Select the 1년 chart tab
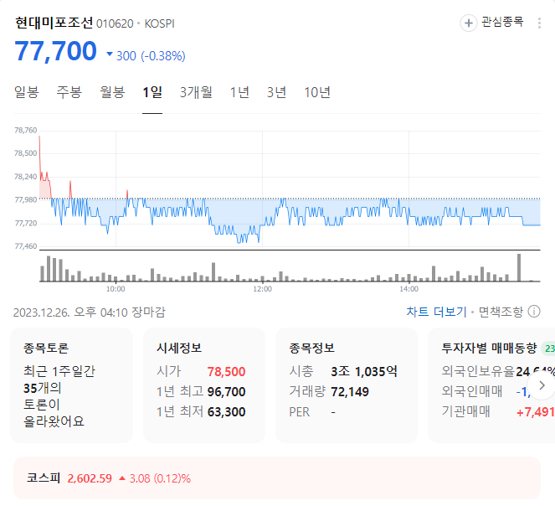555x506 pixels. 239,92
